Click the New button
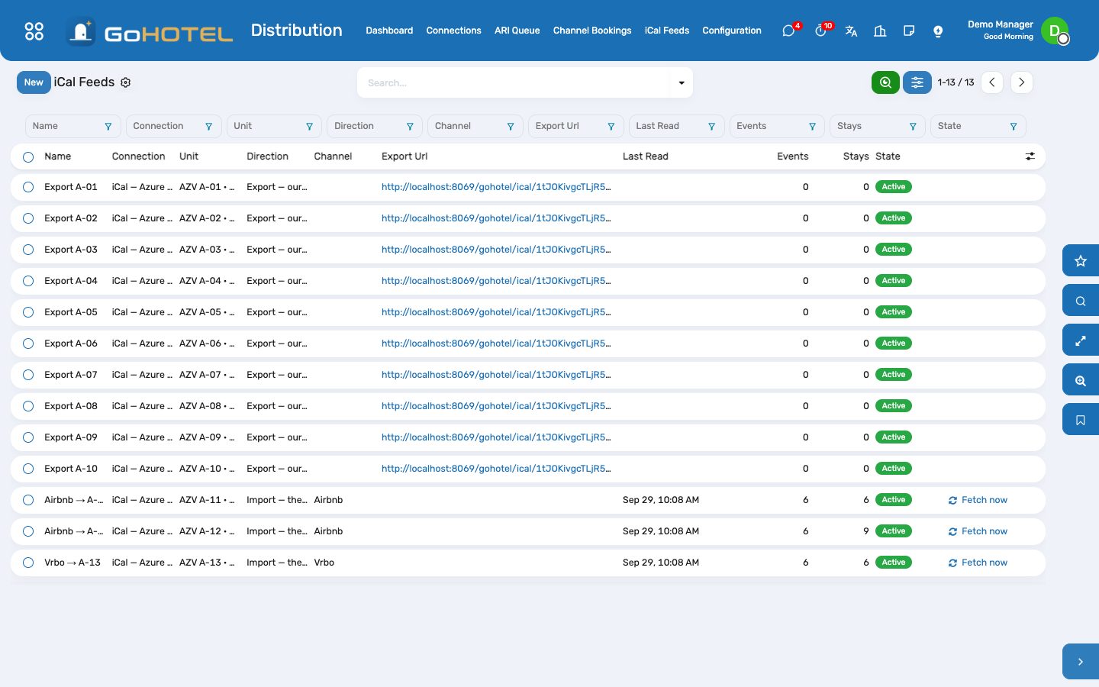Viewport: 1099px width, 687px height. tap(34, 82)
